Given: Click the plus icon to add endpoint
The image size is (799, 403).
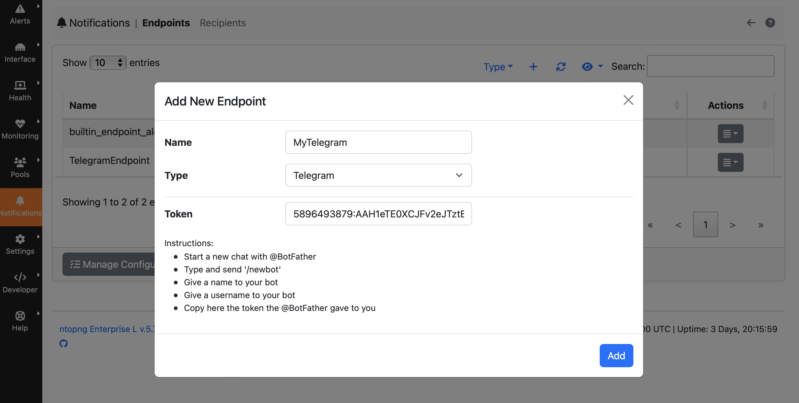Looking at the screenshot, I should (533, 67).
